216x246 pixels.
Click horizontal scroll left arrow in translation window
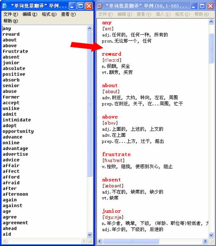pos(100,241)
